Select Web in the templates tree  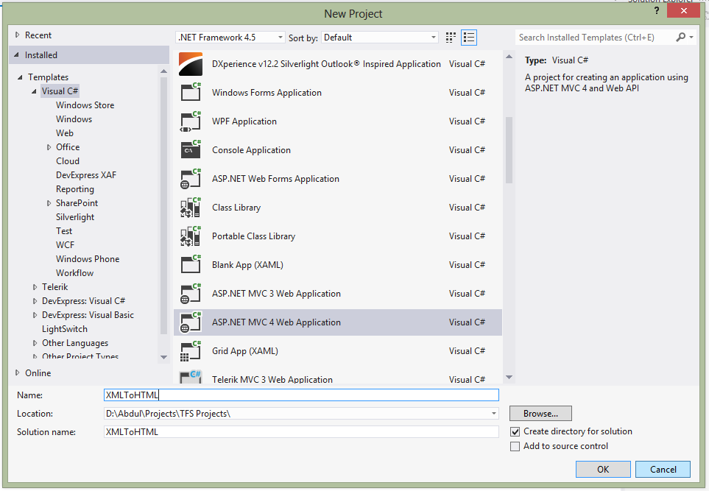tap(65, 133)
